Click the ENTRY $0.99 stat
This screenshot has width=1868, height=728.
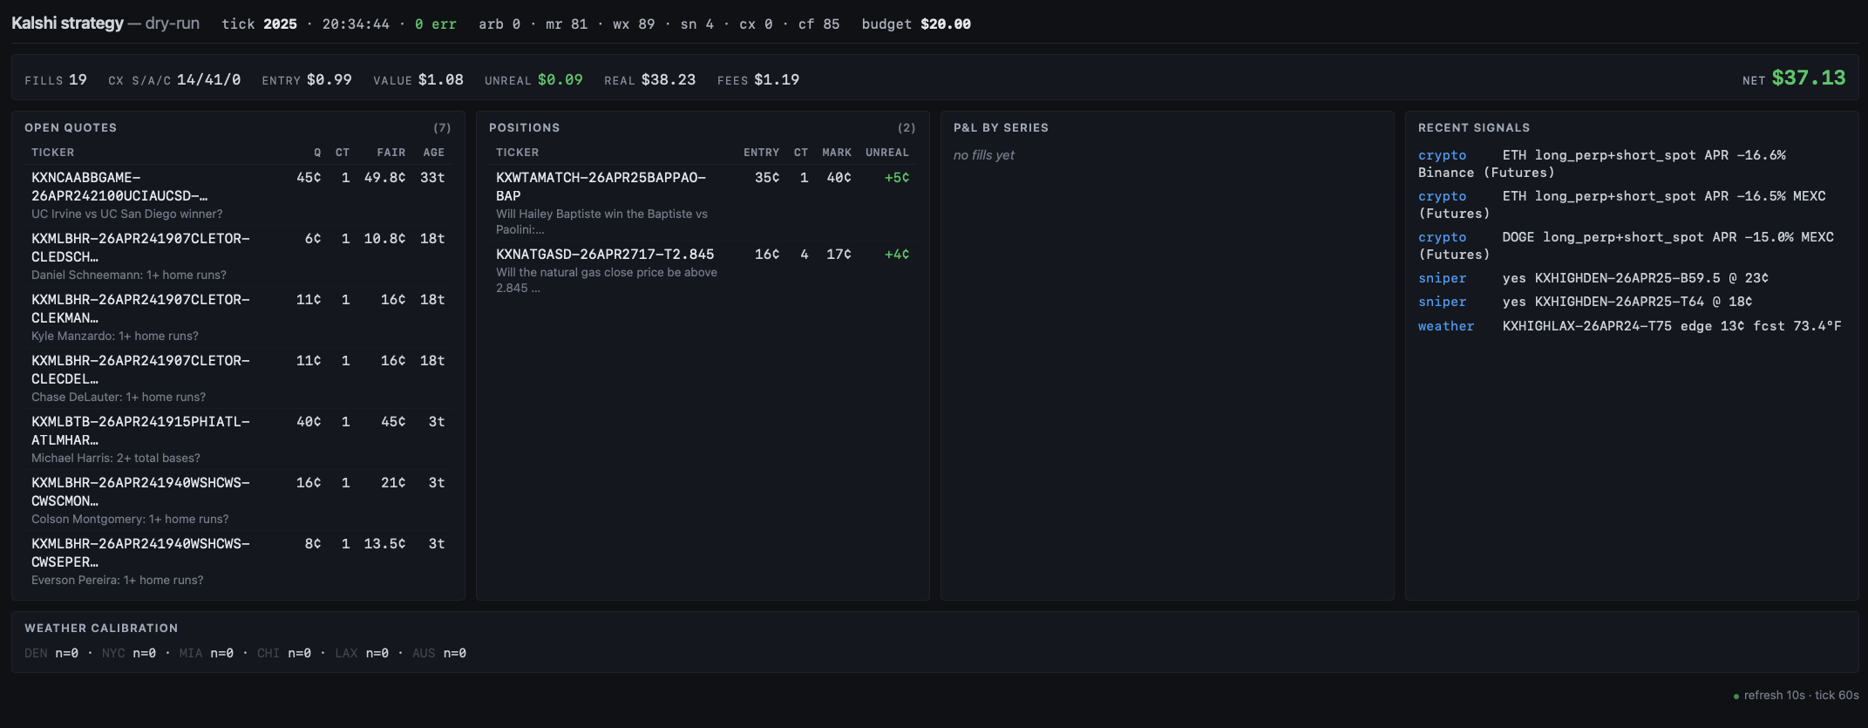click(x=307, y=79)
